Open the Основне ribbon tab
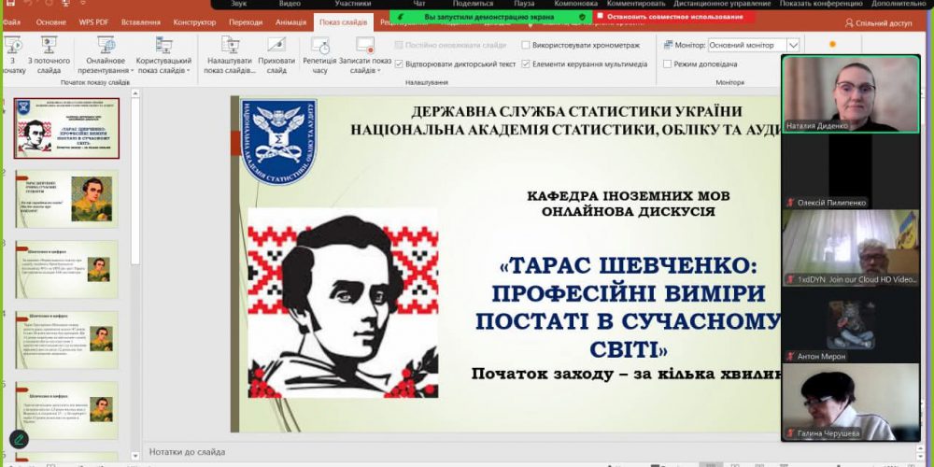Viewport: 934px width, 467px height. pyautogui.click(x=51, y=22)
